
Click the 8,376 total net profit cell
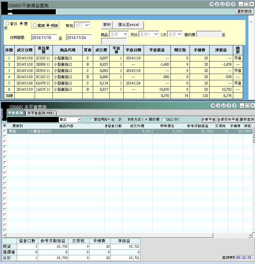(x=221, y=96)
